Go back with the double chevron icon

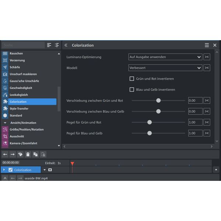(x=66, y=45)
